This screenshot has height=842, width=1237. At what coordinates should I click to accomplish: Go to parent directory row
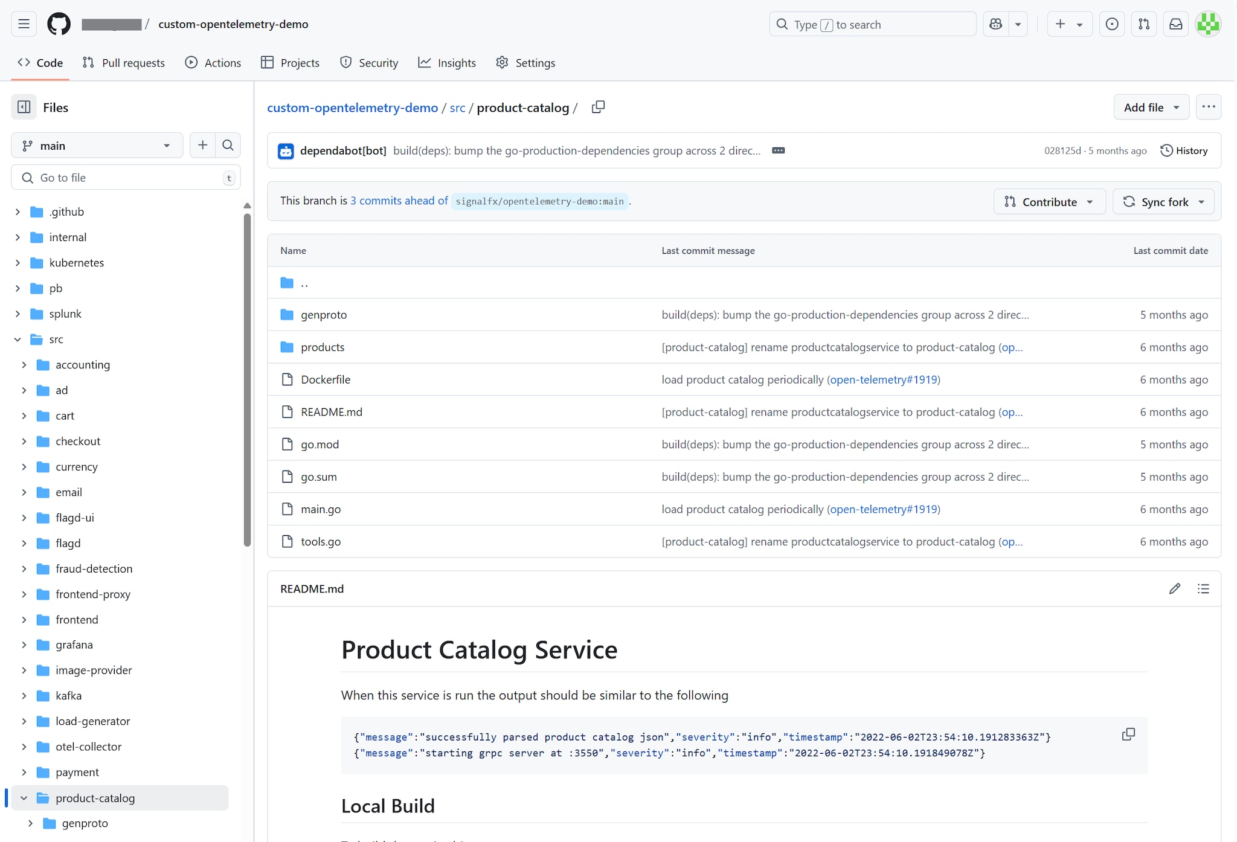(744, 283)
